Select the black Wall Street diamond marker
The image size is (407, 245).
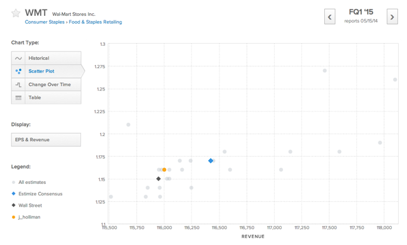(158, 179)
